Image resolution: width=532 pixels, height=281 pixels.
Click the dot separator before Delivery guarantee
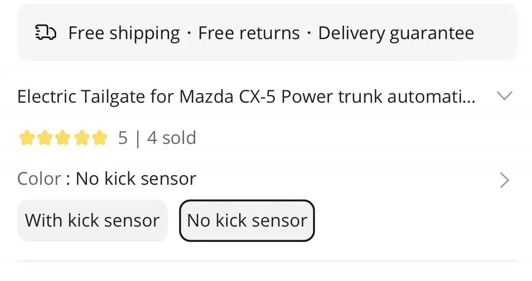[309, 33]
